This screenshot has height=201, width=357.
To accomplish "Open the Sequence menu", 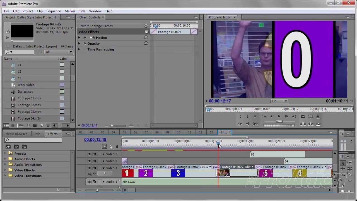I will (54, 11).
